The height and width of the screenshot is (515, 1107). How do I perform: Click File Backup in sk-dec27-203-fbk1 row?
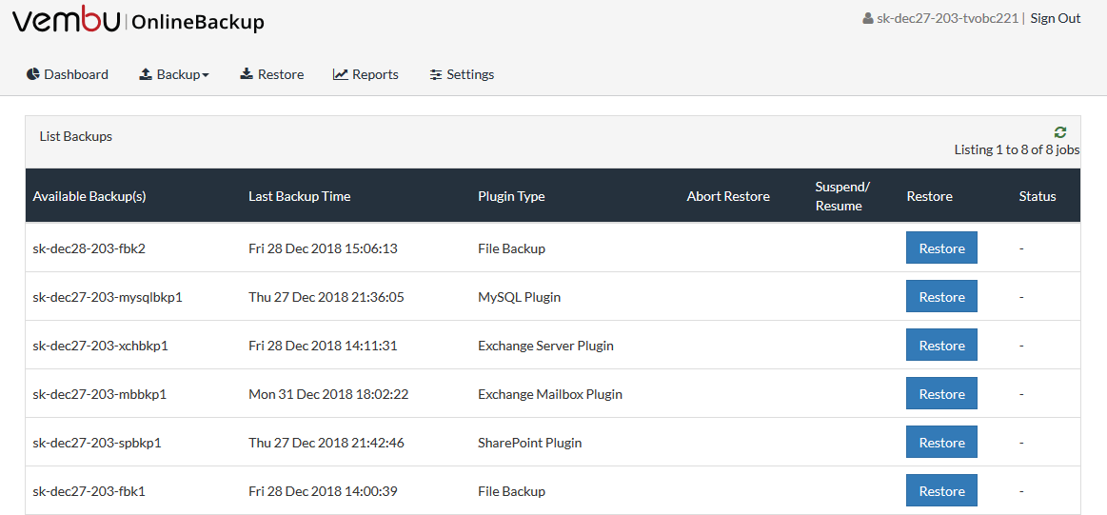[x=511, y=492]
